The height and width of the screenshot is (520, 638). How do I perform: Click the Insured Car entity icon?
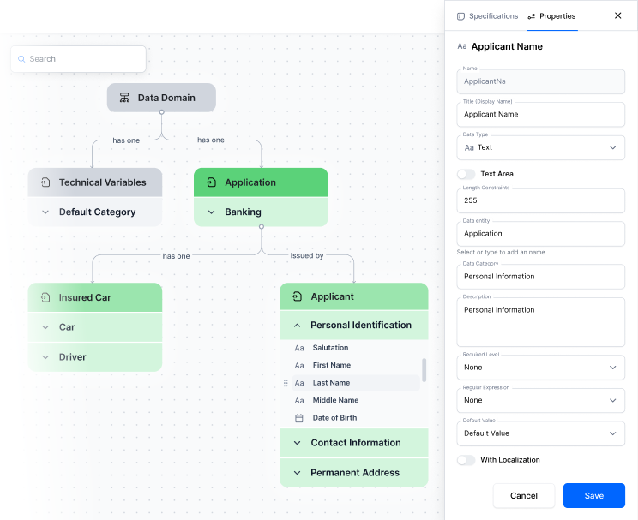(x=45, y=297)
